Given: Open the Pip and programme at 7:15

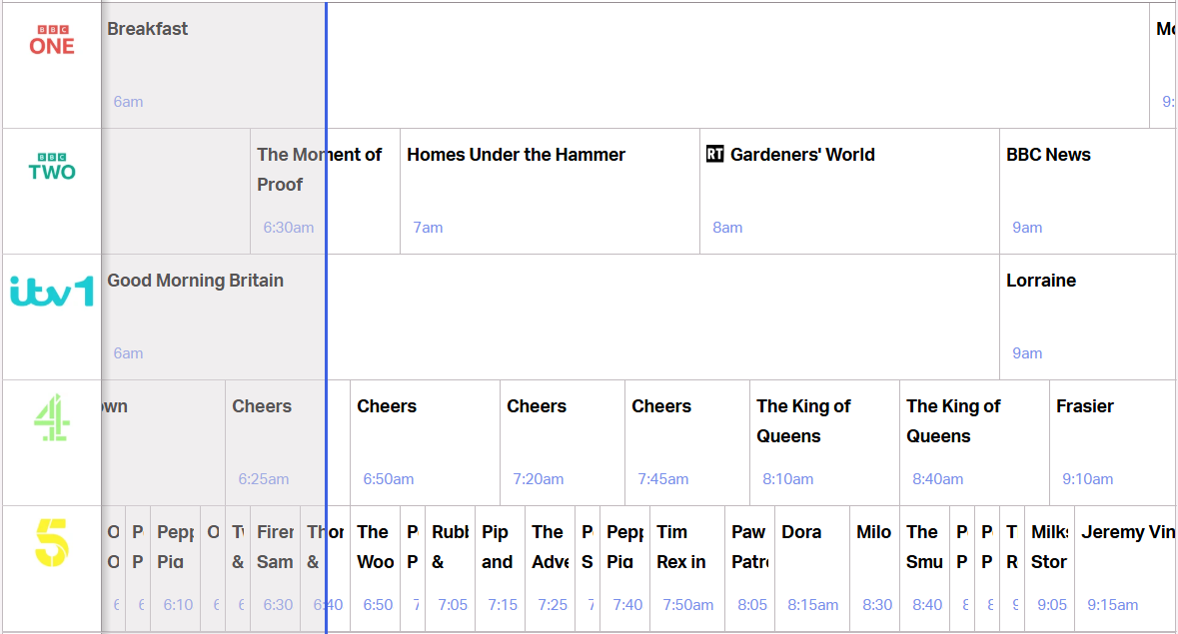Looking at the screenshot, I should pyautogui.click(x=501, y=569).
